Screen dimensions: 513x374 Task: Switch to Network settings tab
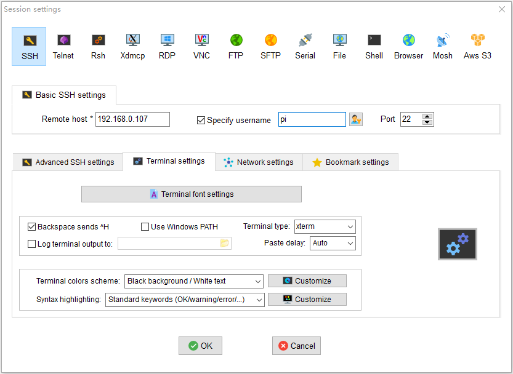259,162
